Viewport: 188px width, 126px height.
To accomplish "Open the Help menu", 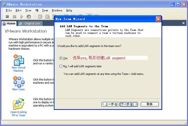I will coord(69,10).
